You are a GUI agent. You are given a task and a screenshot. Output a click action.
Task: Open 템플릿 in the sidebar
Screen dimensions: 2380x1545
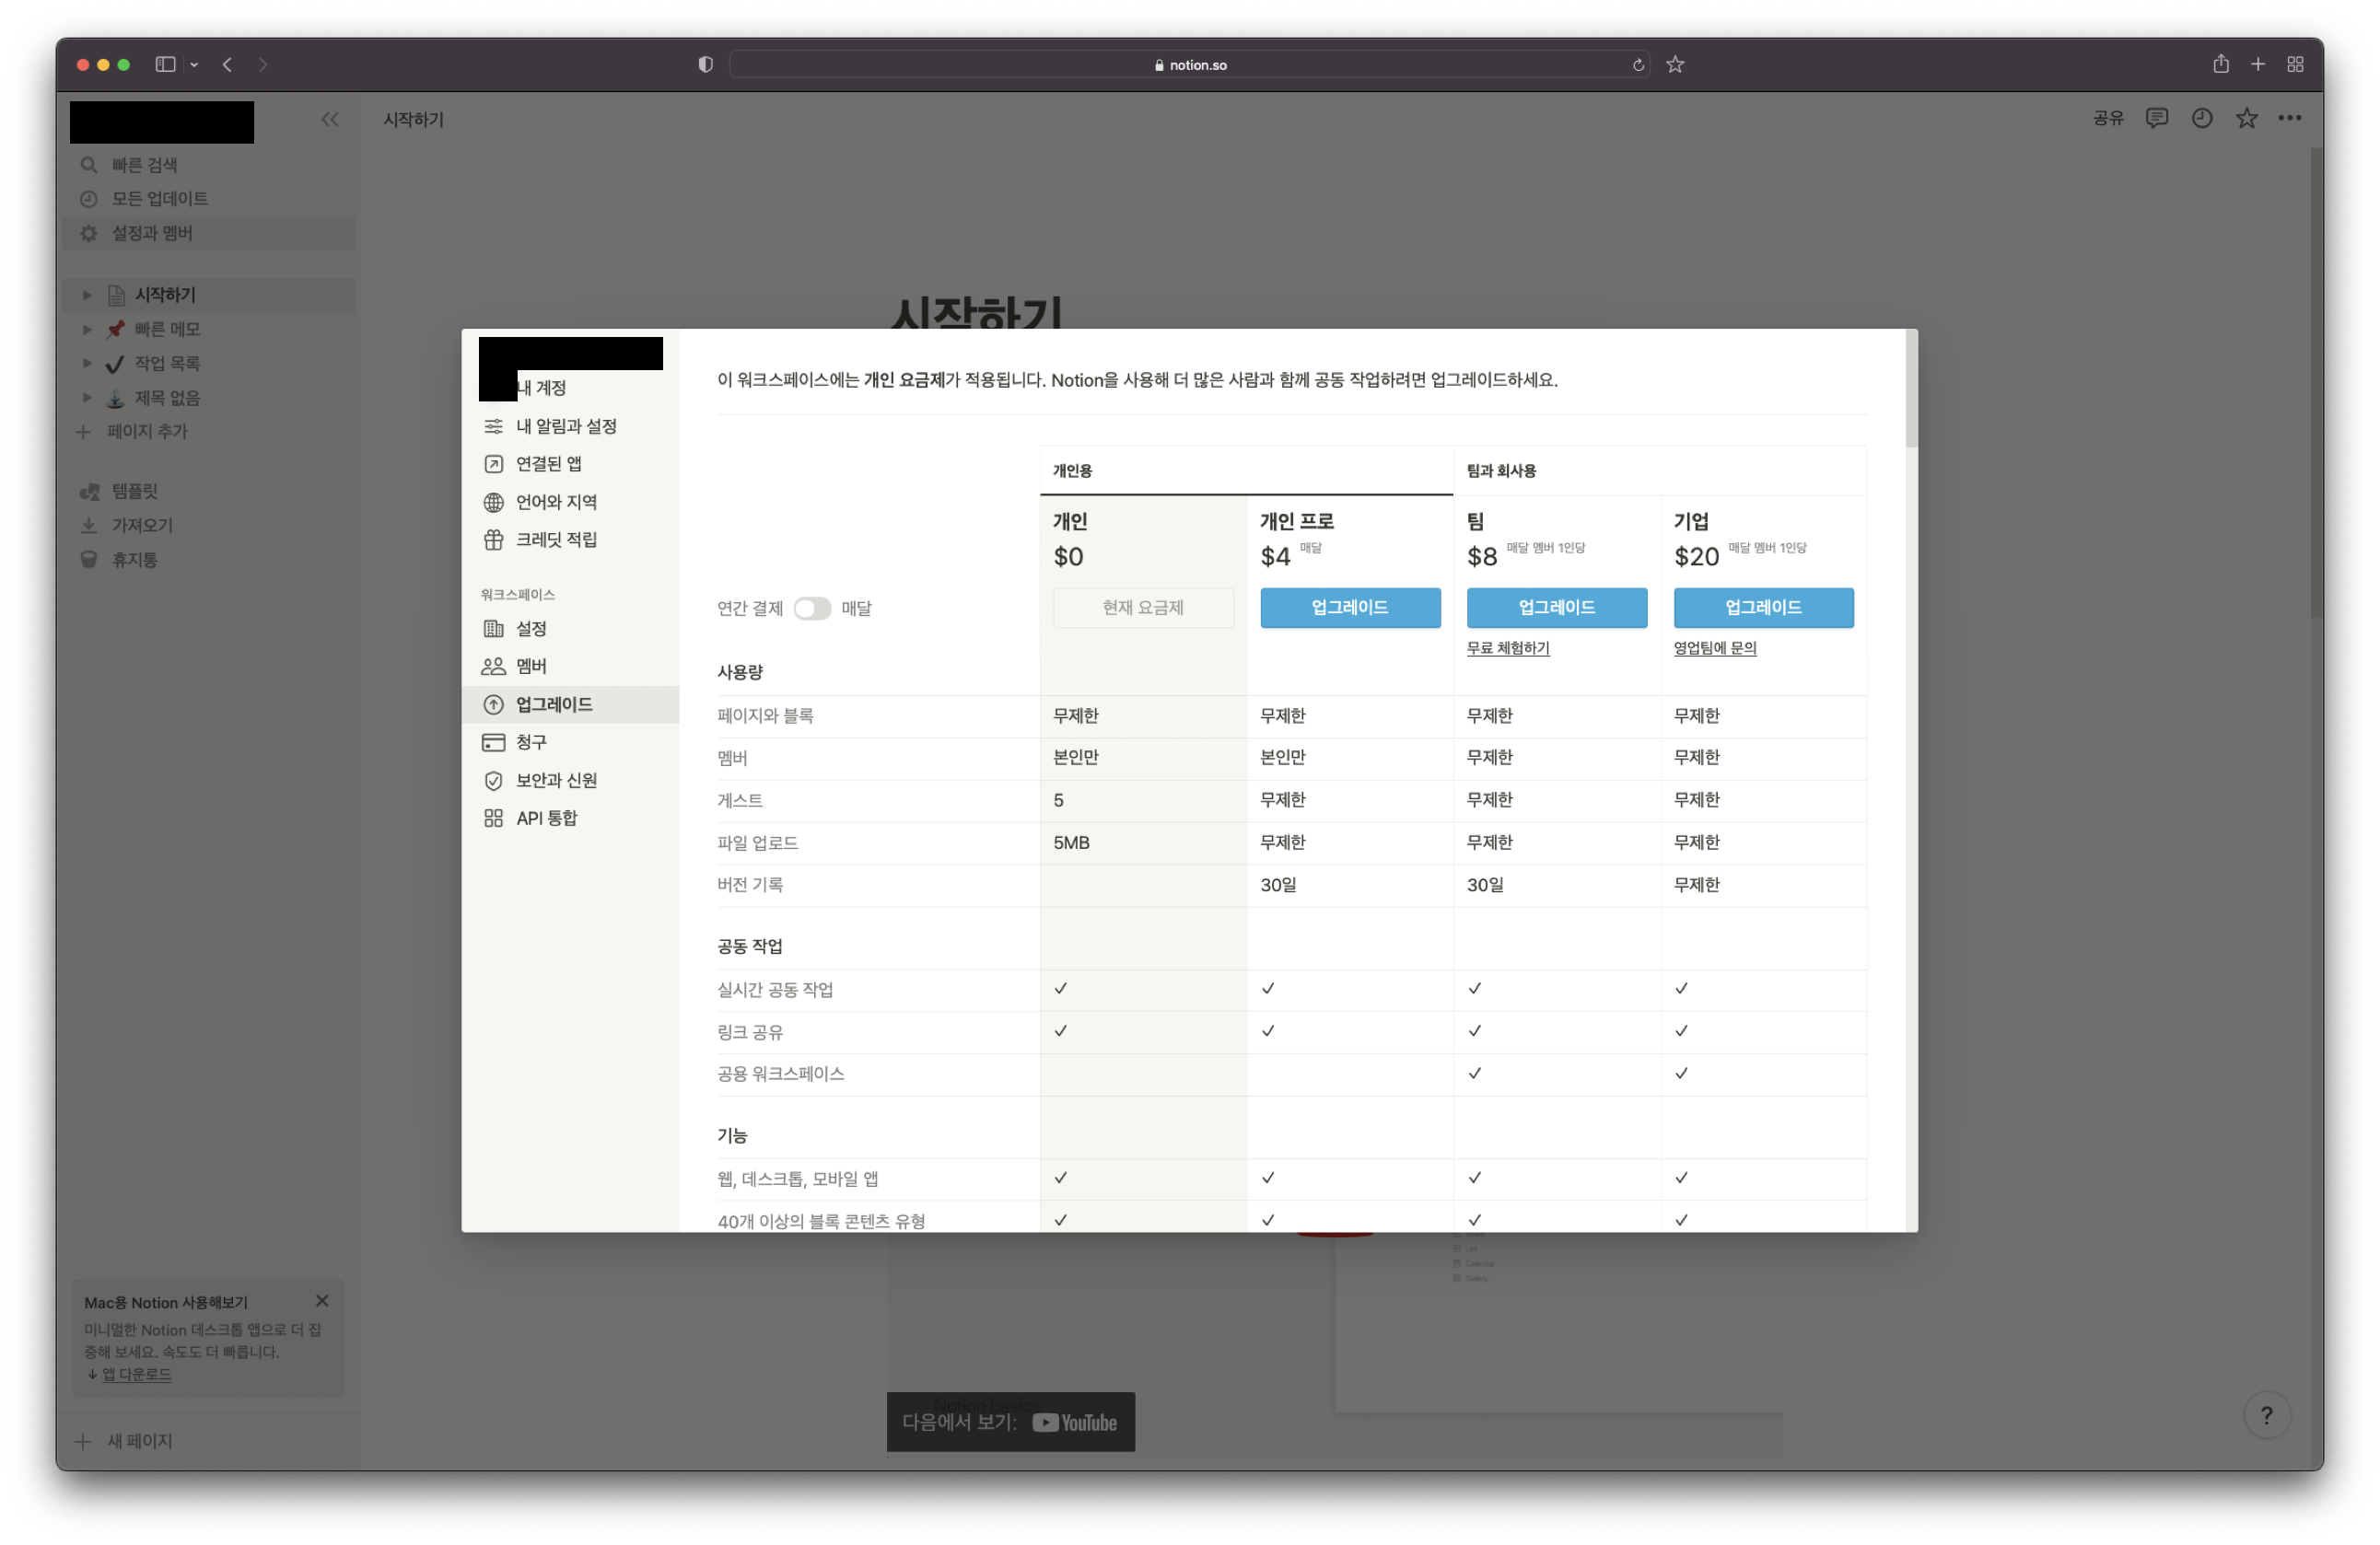tap(209, 491)
